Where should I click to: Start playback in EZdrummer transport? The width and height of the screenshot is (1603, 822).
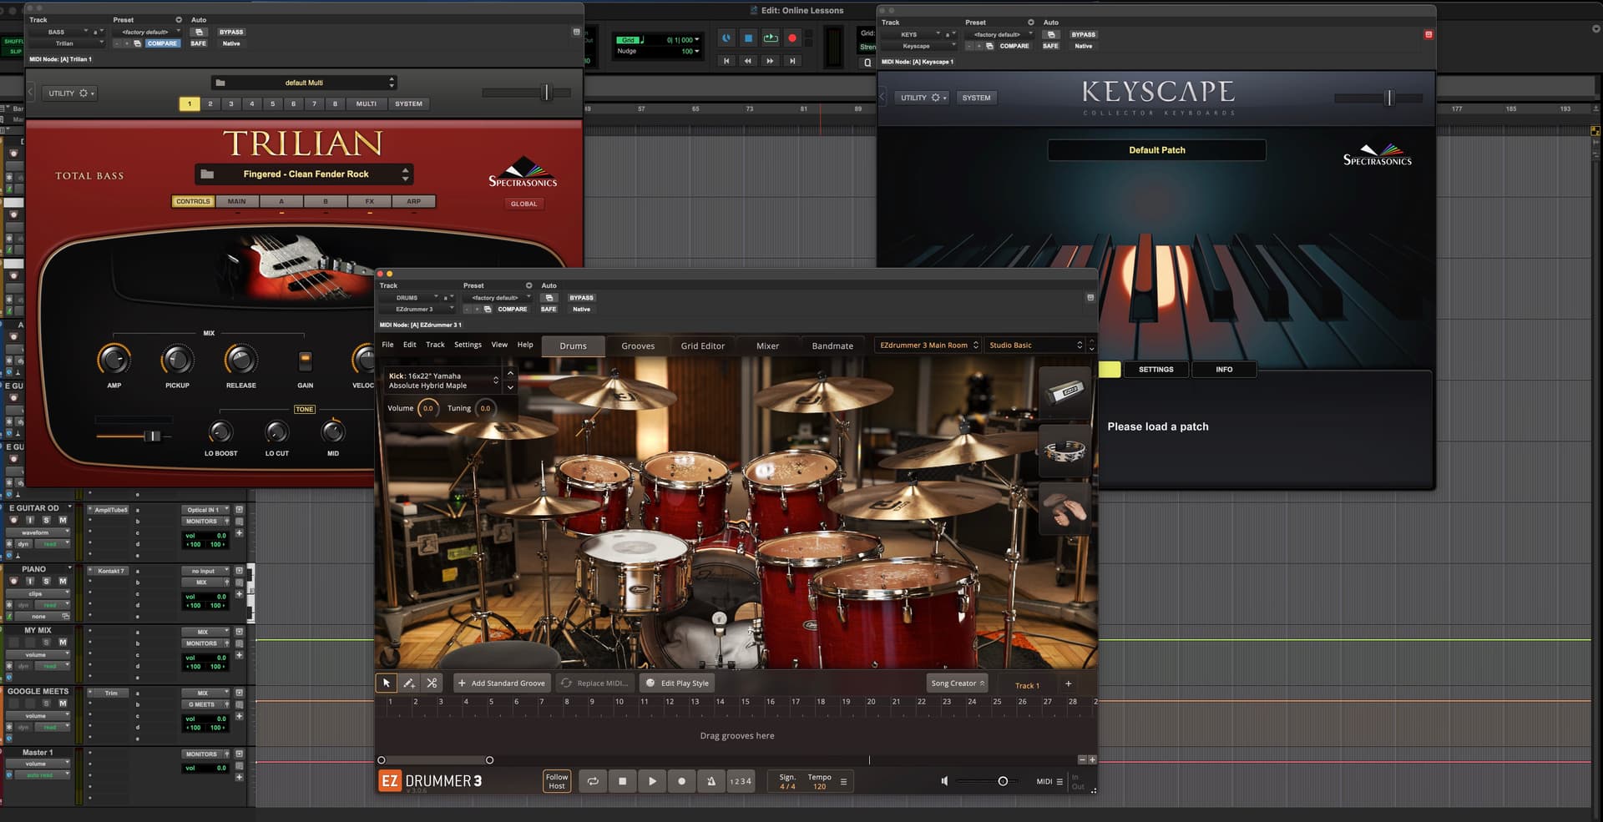[652, 782]
